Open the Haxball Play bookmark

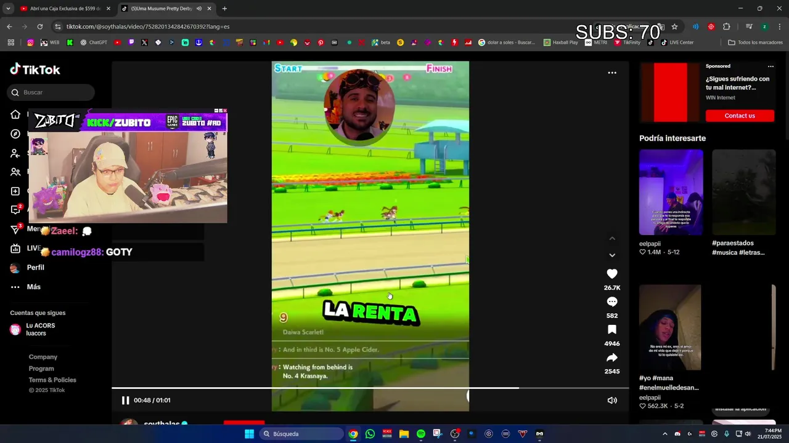[560, 42]
